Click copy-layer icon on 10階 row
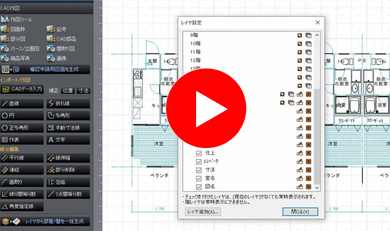This screenshot has height=231, width=390. coord(309,44)
